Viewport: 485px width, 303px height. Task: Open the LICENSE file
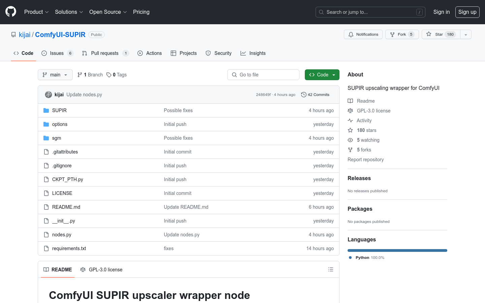tap(62, 193)
